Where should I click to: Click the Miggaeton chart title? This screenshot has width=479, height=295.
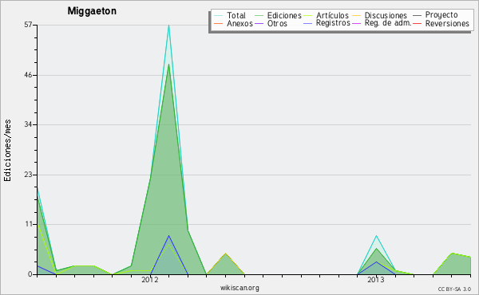[92, 11]
